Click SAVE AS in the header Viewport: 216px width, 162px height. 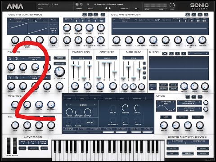click(x=124, y=9)
